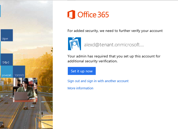Click the user ID badge avatar icon
178x129 pixels.
point(74,44)
